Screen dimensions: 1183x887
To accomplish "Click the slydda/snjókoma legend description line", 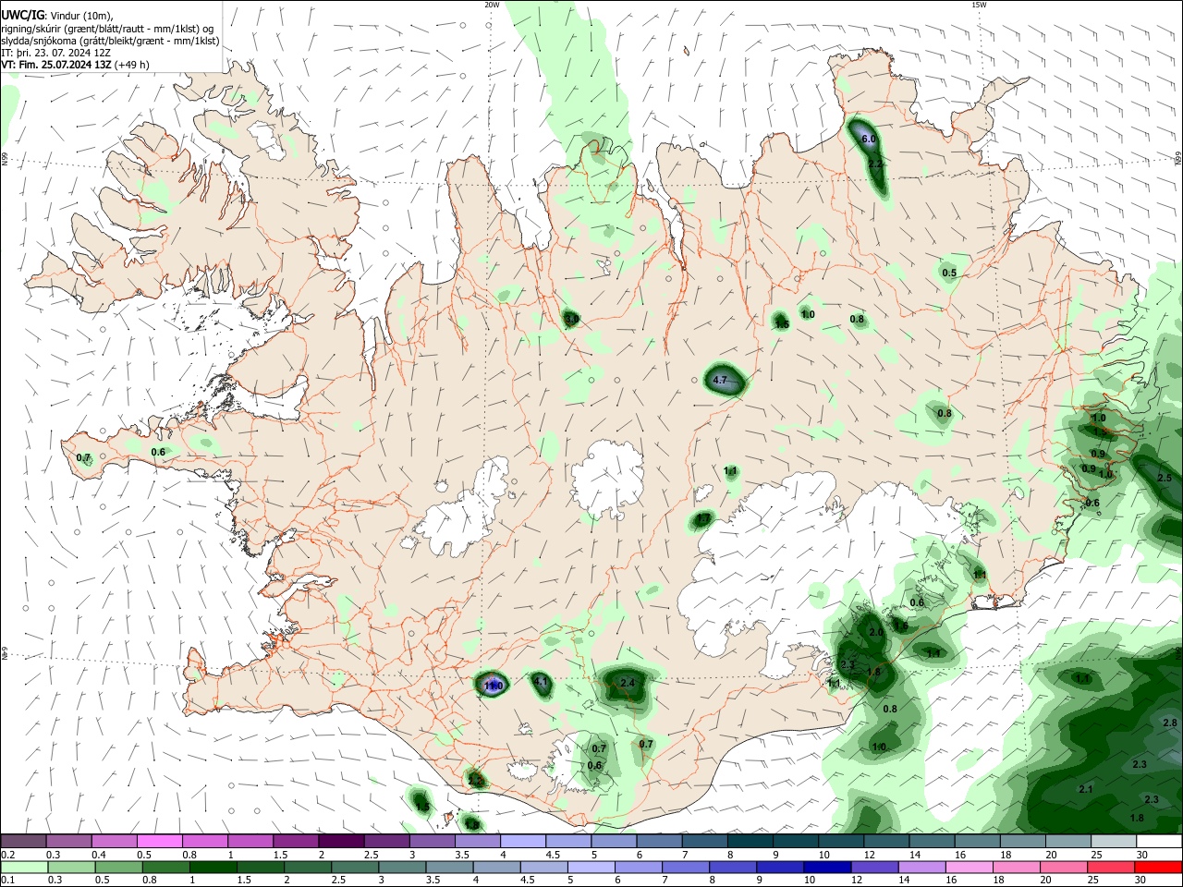I will coord(110,41).
